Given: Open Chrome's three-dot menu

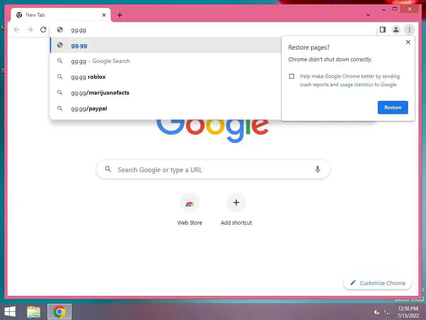Looking at the screenshot, I should point(409,30).
